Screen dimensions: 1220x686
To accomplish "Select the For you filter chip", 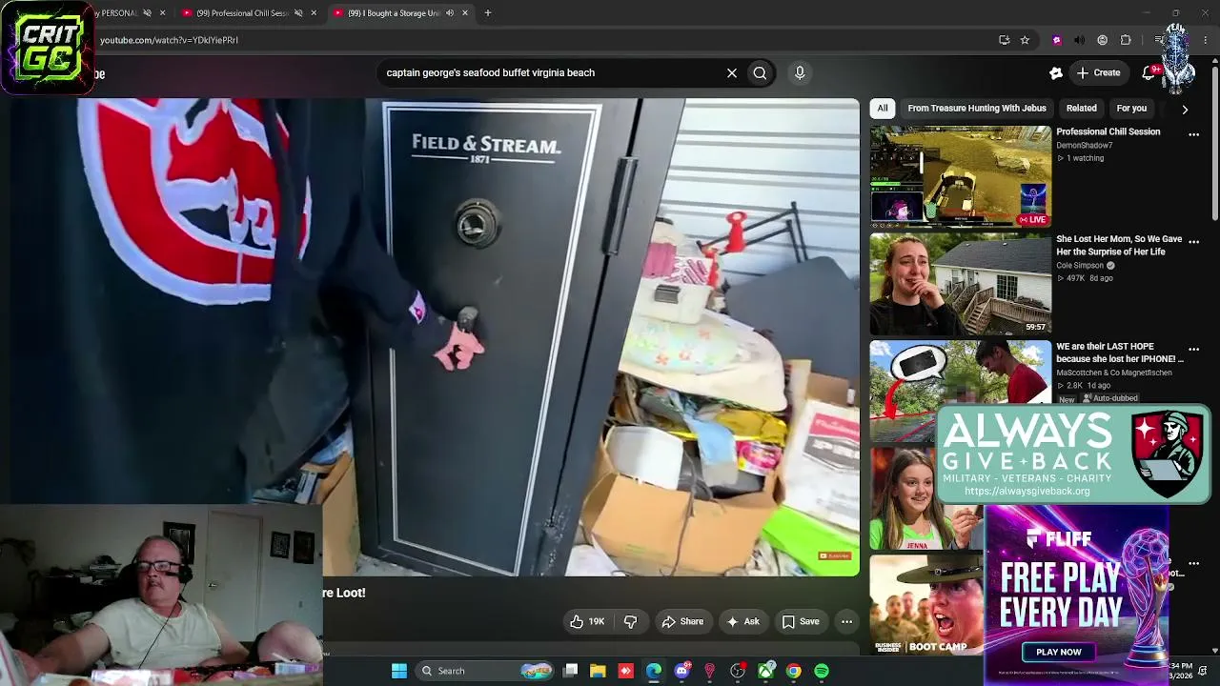I will [x=1131, y=109].
